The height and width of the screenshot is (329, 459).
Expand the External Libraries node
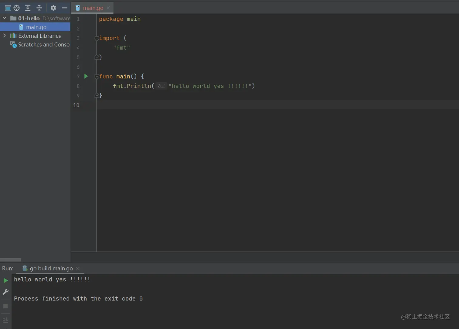(x=5, y=36)
